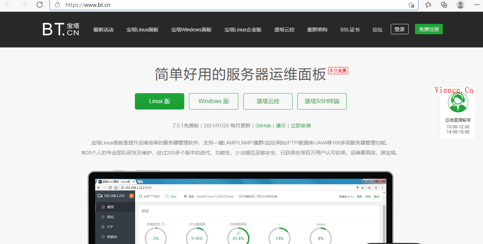The width and height of the screenshot is (483, 244).
Task: Open the browser Collections icon
Action: pyautogui.click(x=444, y=5)
